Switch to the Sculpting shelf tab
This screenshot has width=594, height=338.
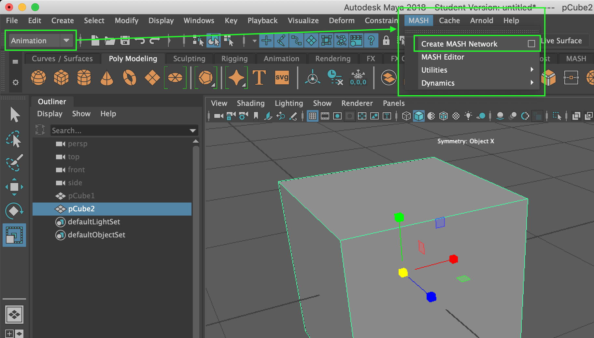point(189,59)
